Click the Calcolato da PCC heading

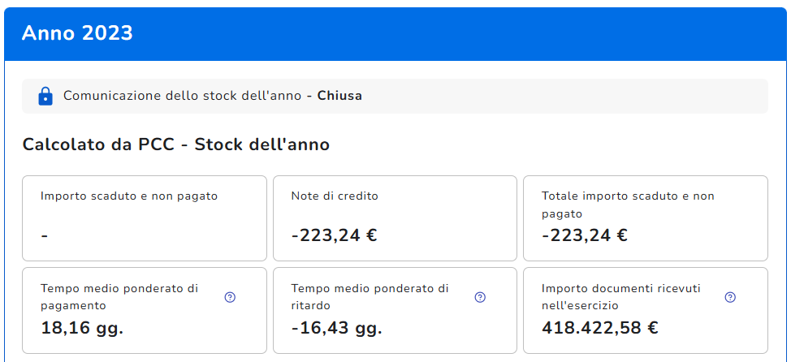176,145
